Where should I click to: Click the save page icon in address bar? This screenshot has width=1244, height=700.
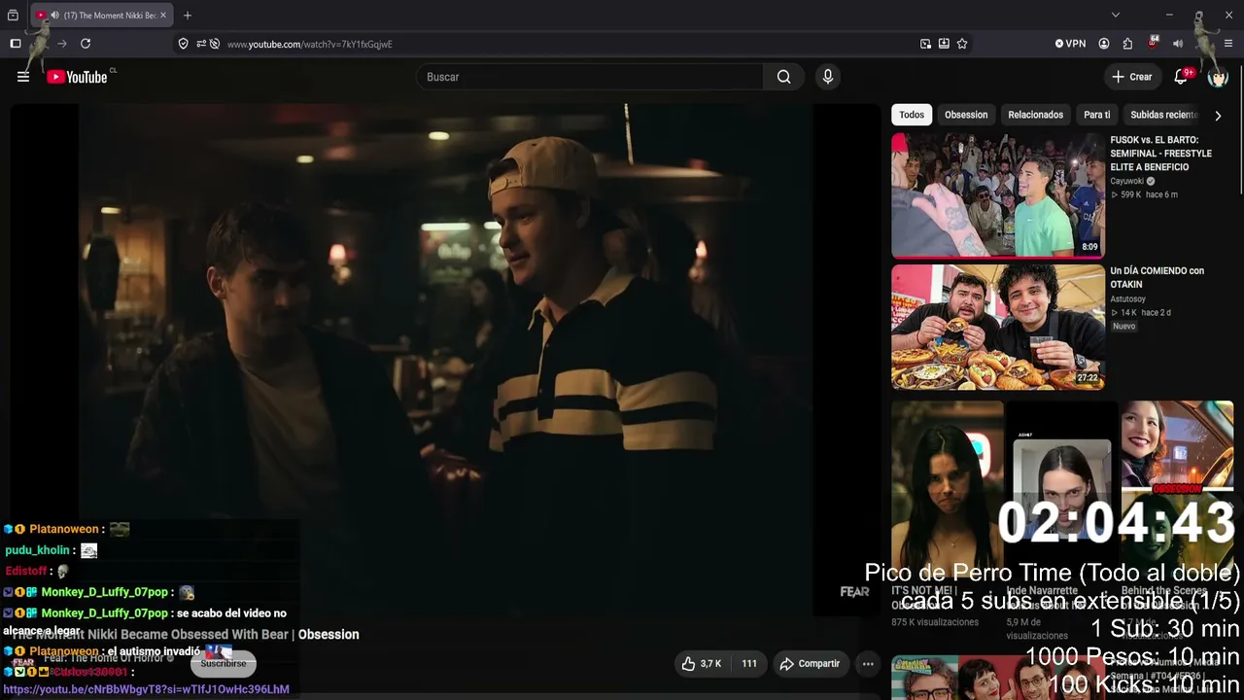coord(944,44)
